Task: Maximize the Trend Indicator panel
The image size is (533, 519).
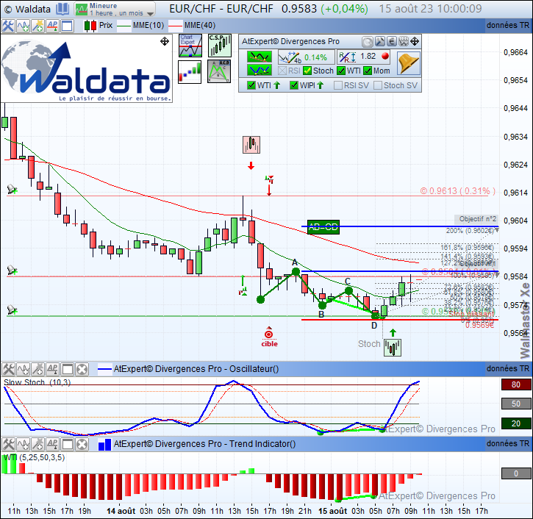Action: (68, 444)
